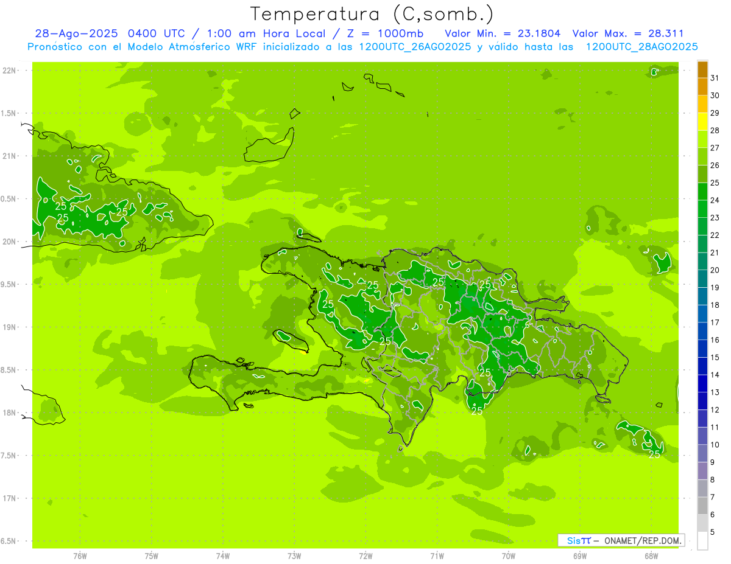731x564 pixels.
Task: Click the latitude axis label '21N'
Action: pyautogui.click(x=9, y=156)
